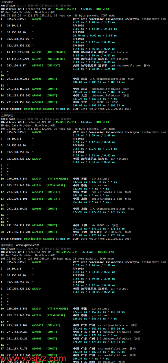Screen dimensions: 168x363
Task: Select the 142.47 ms latency value
Action: (79, 182)
